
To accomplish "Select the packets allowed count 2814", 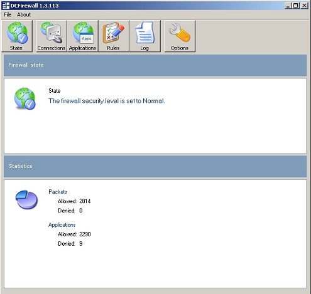I will click(85, 201).
